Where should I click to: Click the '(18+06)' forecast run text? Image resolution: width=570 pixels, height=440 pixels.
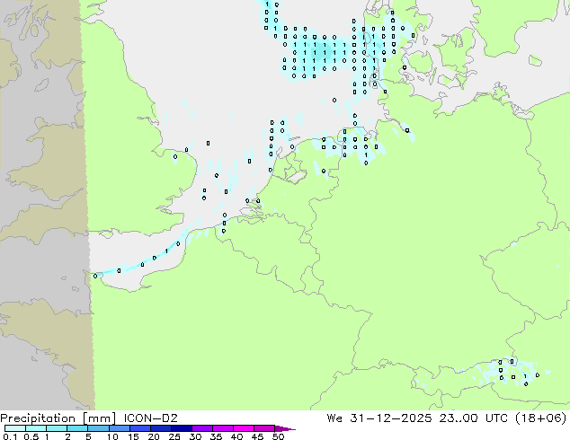pos(540,418)
